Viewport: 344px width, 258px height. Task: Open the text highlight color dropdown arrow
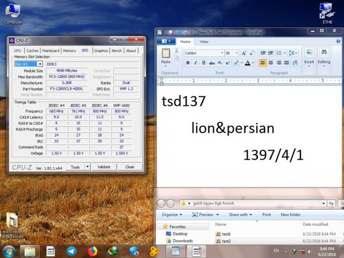(x=241, y=63)
